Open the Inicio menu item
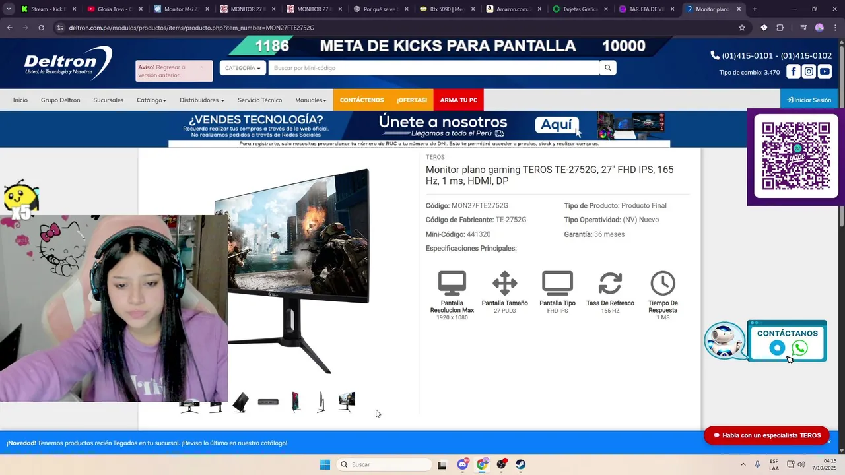 pos(20,100)
